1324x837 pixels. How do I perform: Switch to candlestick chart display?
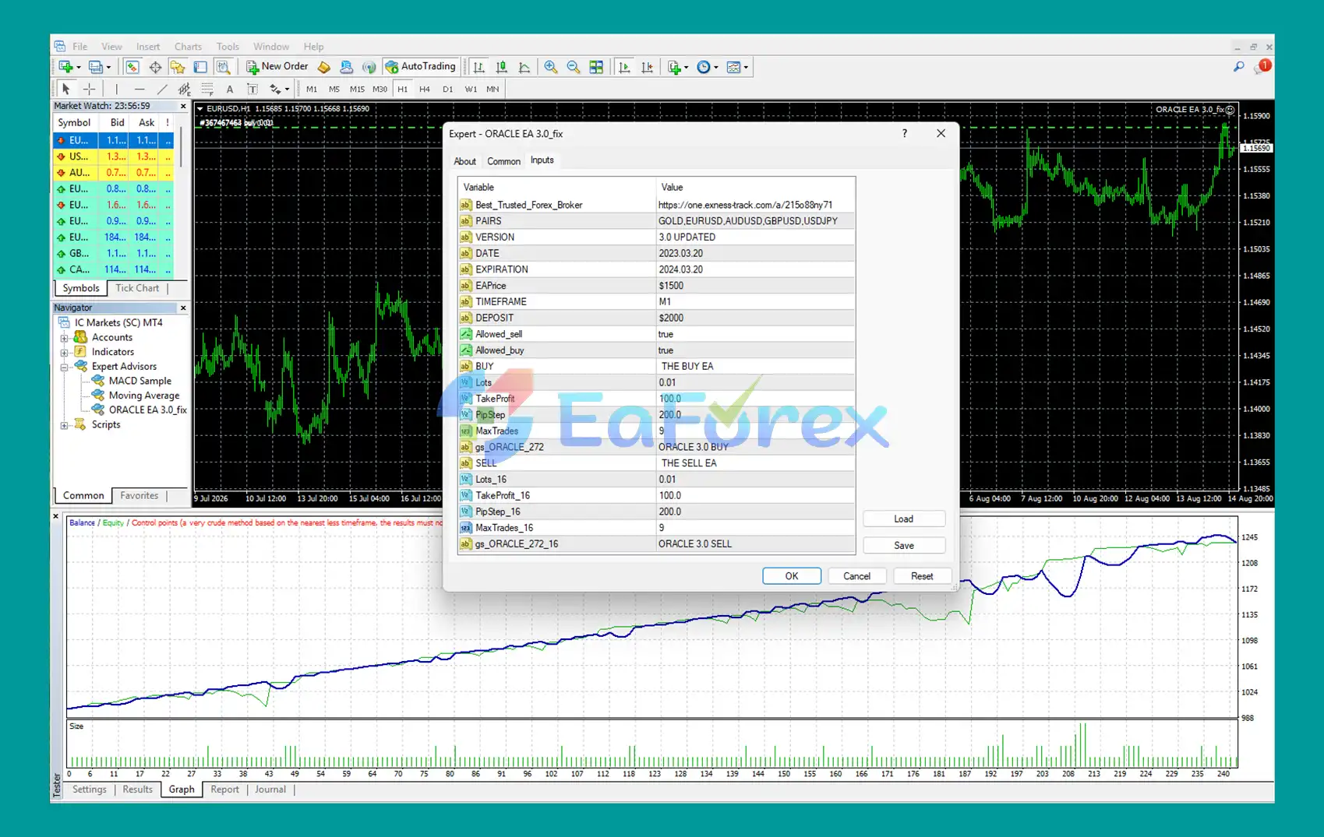pos(502,67)
